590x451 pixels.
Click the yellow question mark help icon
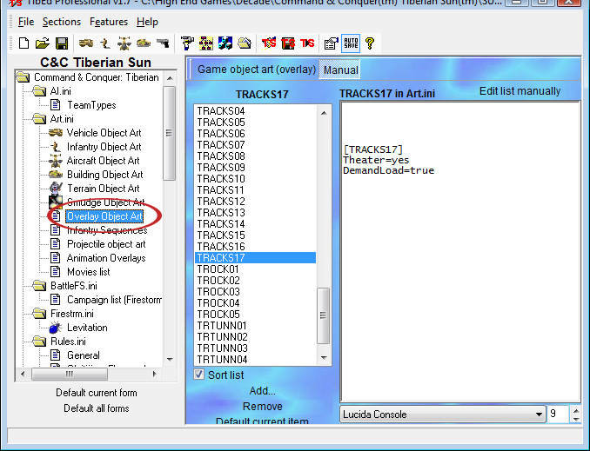tap(370, 43)
